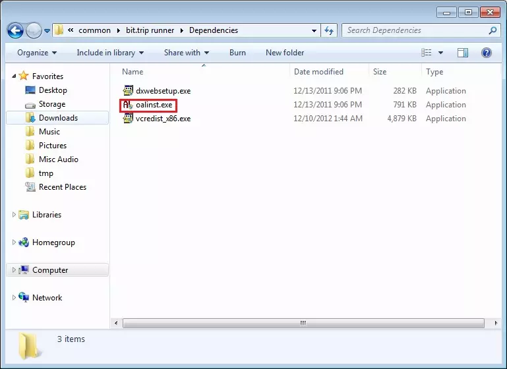Open Recent Places in Favorites
This screenshot has height=369, width=507.
point(63,187)
